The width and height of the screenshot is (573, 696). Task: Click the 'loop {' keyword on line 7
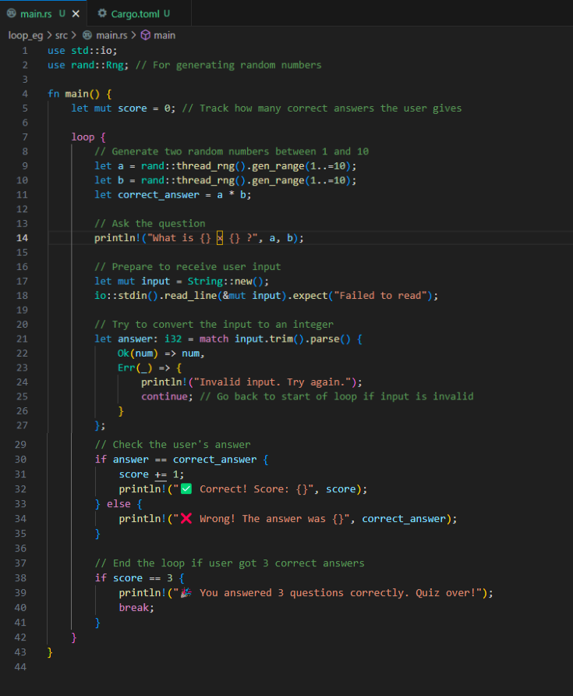[x=88, y=137]
